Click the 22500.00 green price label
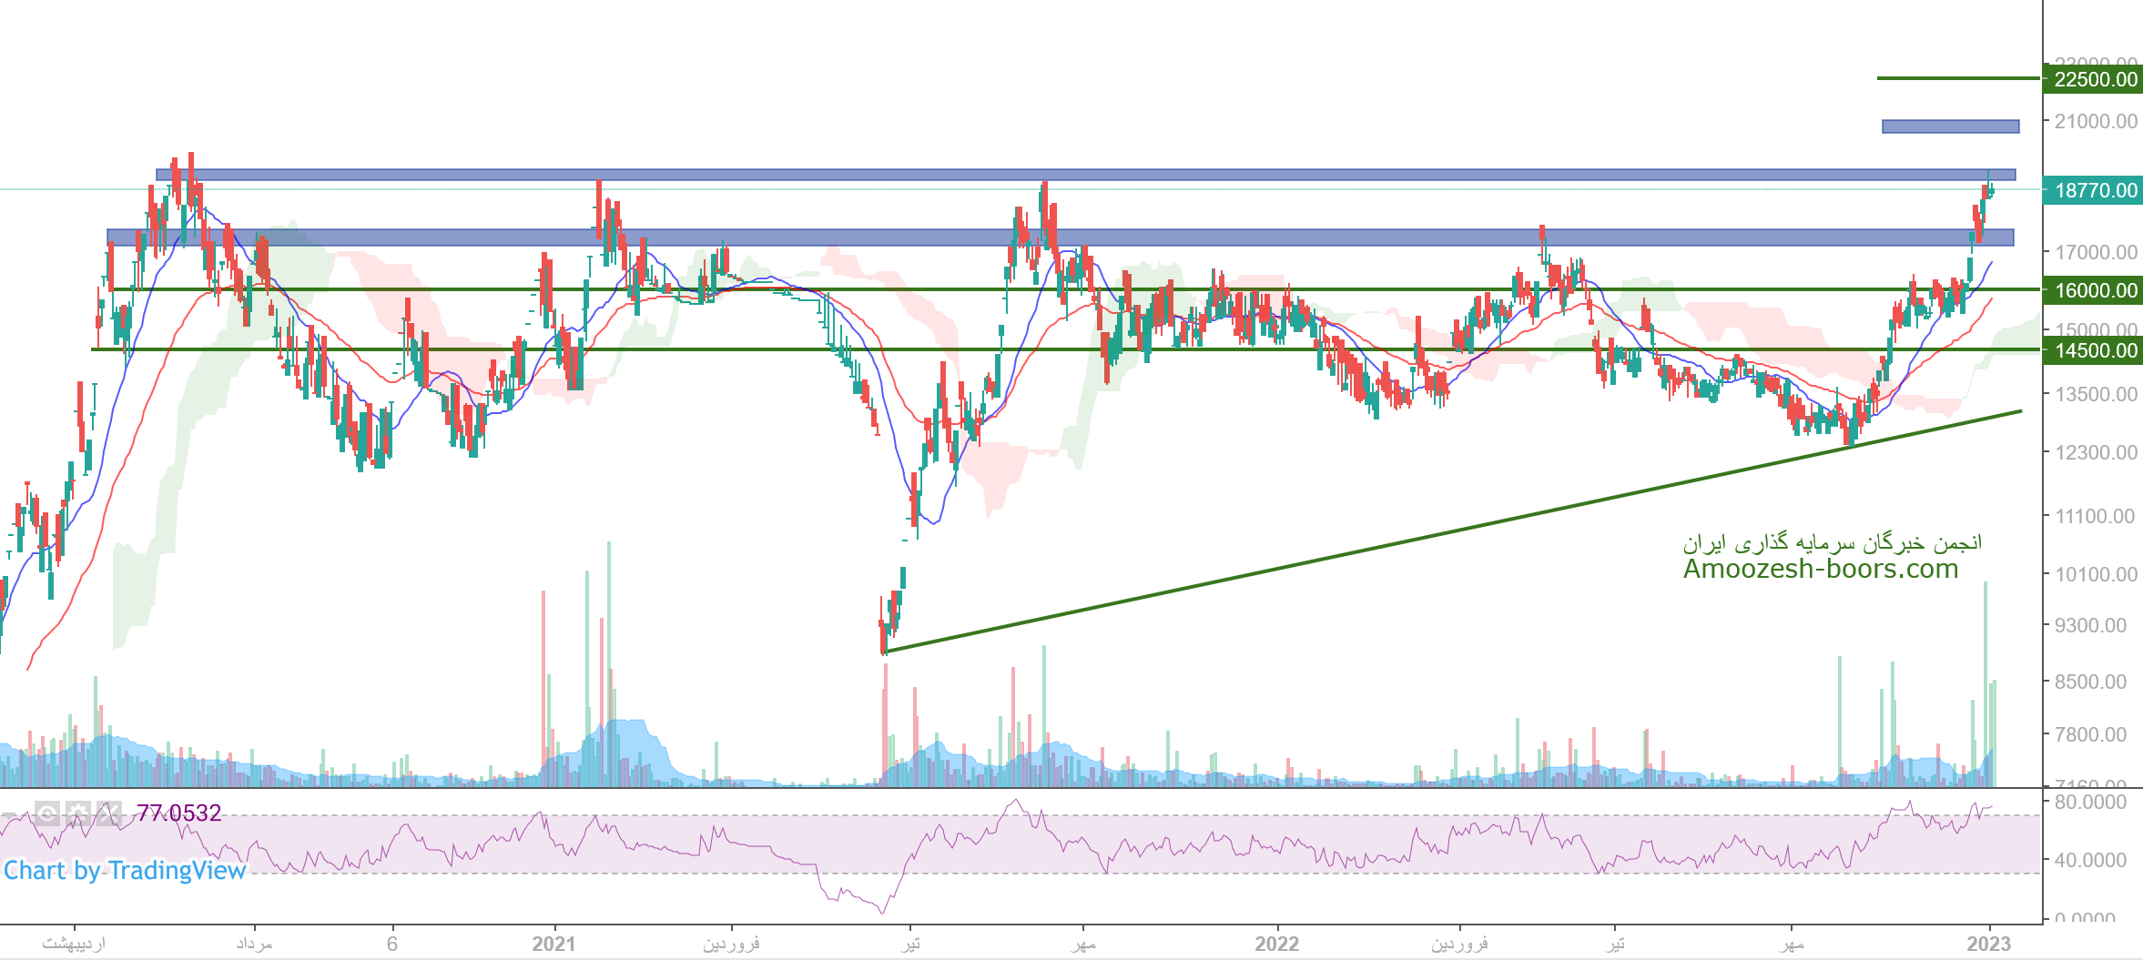Image resolution: width=2143 pixels, height=960 pixels. pyautogui.click(x=2095, y=79)
